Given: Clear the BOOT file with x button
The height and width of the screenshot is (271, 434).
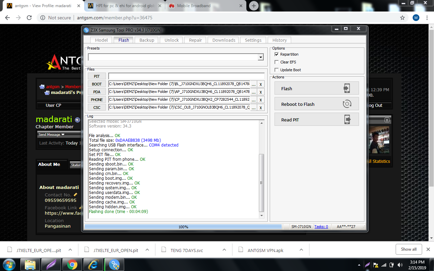Looking at the screenshot, I should [x=261, y=84].
